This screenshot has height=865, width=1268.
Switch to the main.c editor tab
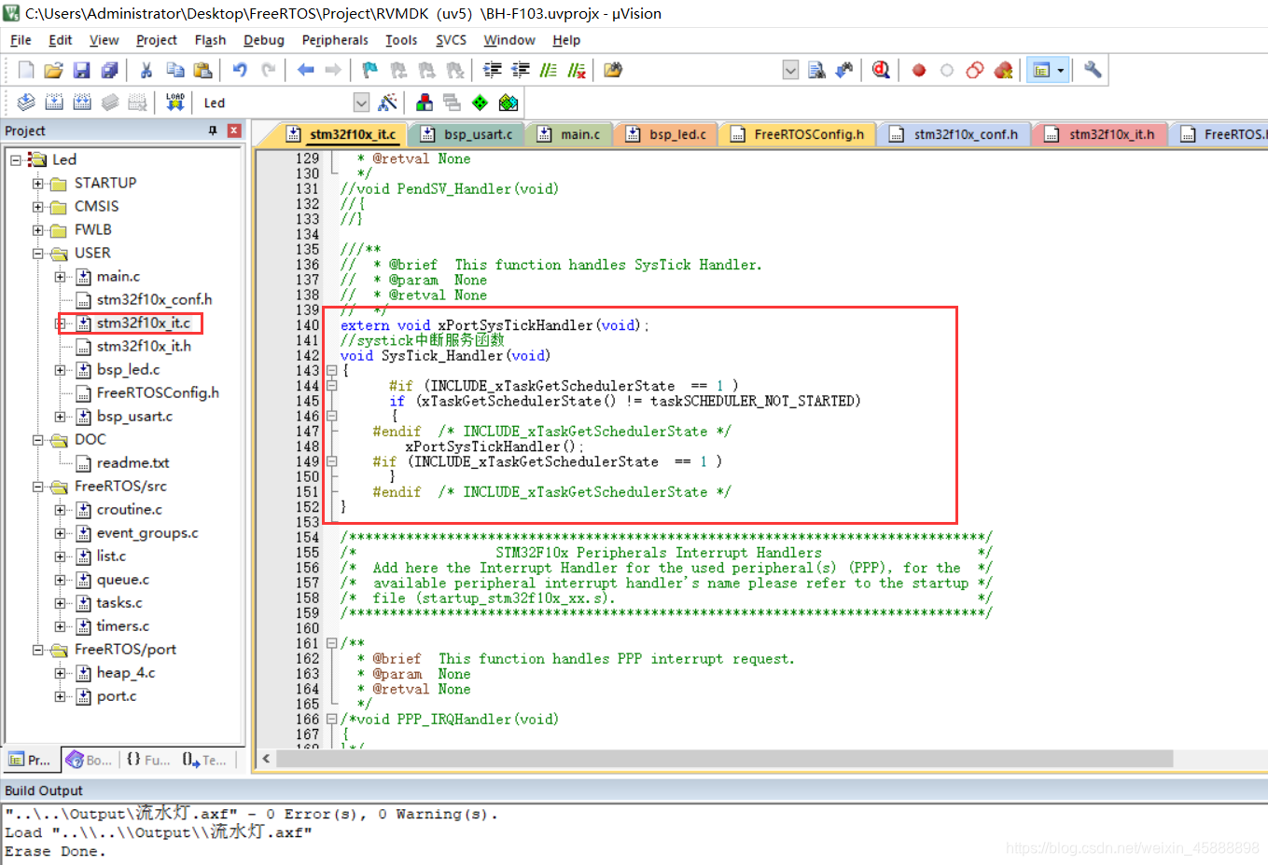[x=569, y=134]
